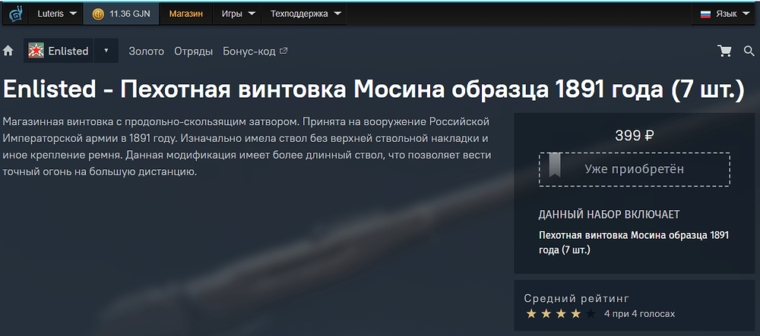The width and height of the screenshot is (760, 336).
Task: Click the product description paragraph
Action: click(x=247, y=146)
